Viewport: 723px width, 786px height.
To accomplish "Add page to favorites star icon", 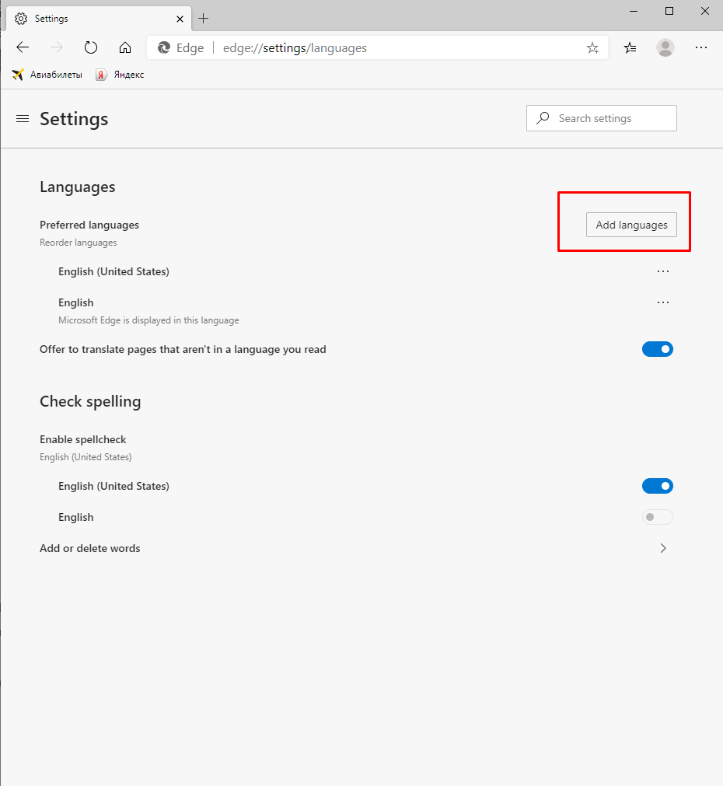I will [x=592, y=48].
